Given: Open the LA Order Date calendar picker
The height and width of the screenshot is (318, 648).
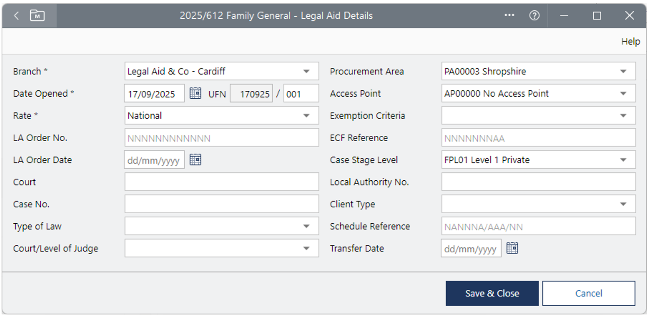Looking at the screenshot, I should click(195, 160).
